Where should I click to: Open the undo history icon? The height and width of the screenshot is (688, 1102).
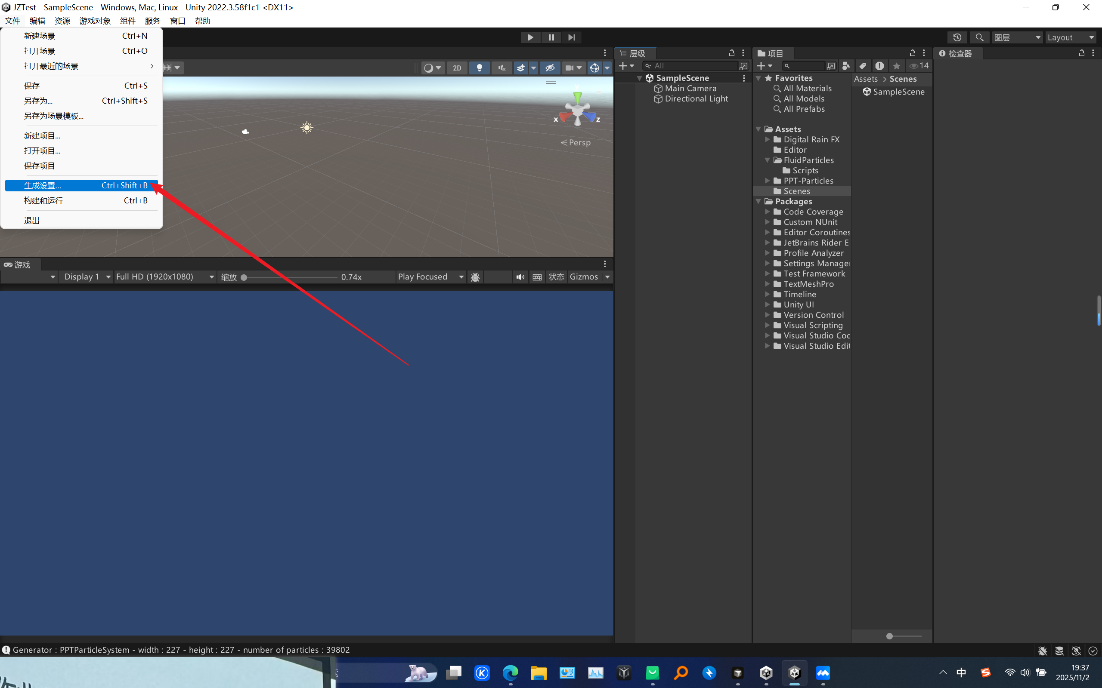[957, 37]
